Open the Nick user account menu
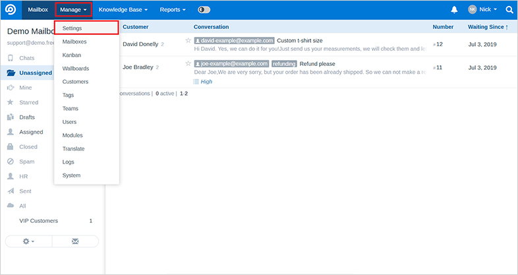518x275 pixels. point(482,10)
